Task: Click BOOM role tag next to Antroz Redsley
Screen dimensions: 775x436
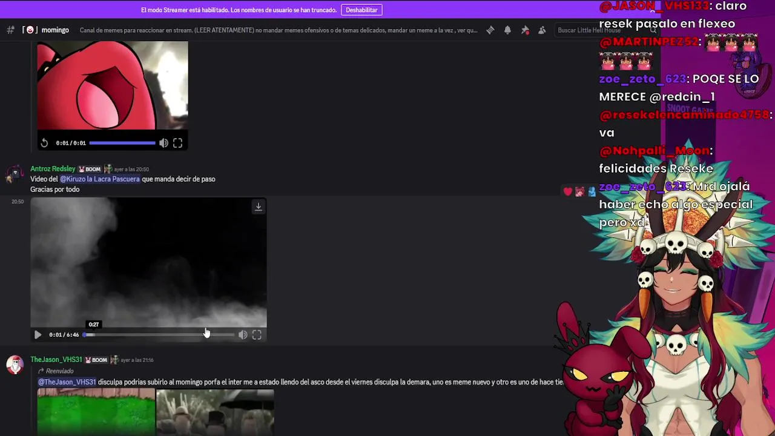Action: [x=89, y=169]
